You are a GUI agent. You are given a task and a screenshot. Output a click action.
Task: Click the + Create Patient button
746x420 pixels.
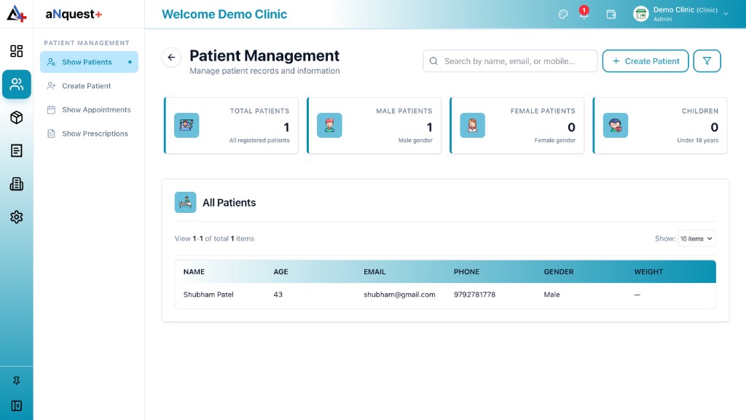(645, 61)
